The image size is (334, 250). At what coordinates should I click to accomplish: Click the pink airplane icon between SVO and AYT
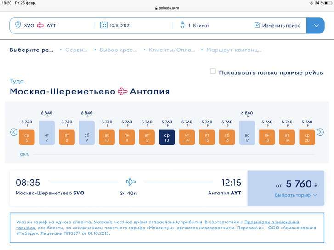tap(40, 25)
